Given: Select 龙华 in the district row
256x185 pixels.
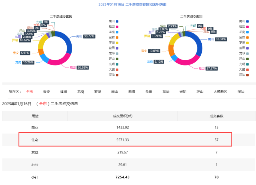Looking at the screenshot, I should pos(166,92).
